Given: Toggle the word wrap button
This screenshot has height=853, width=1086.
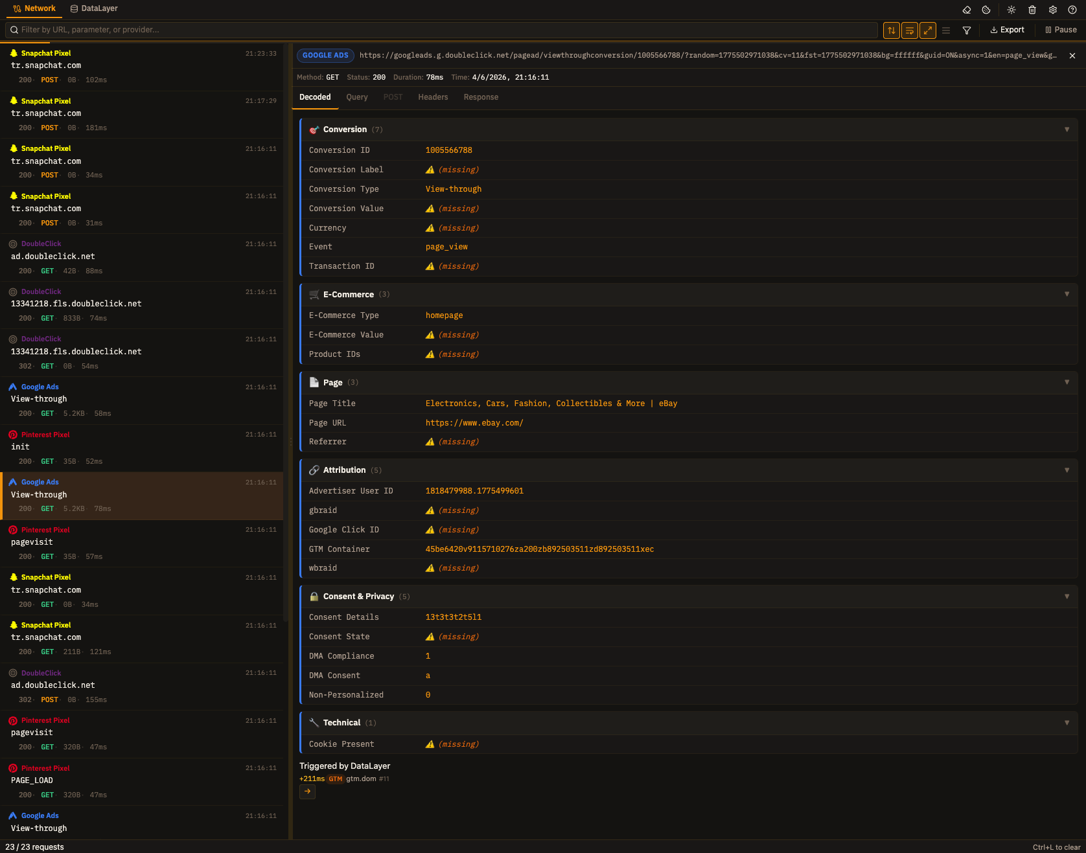Looking at the screenshot, I should pos(910,30).
